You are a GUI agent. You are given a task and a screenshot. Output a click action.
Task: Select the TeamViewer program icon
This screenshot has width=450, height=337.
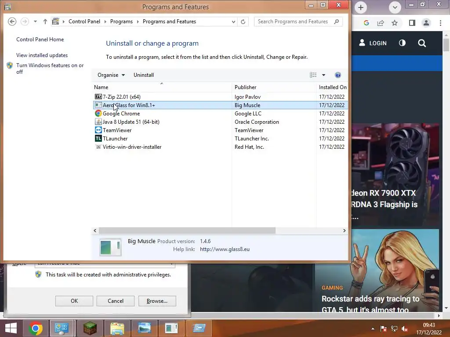(x=98, y=130)
